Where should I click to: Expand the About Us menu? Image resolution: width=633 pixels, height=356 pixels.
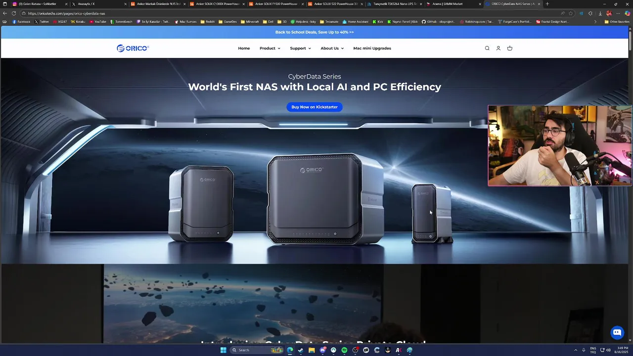[x=332, y=48]
